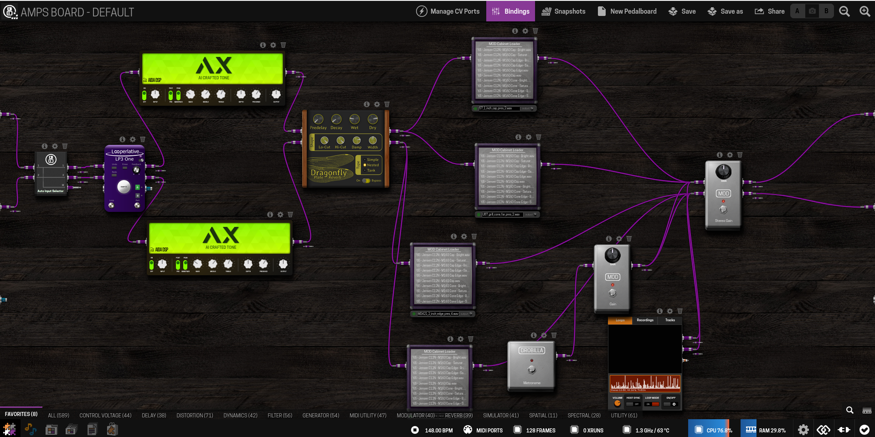Show Delay (38) plugin category
Image resolution: width=875 pixels, height=437 pixels.
(154, 416)
